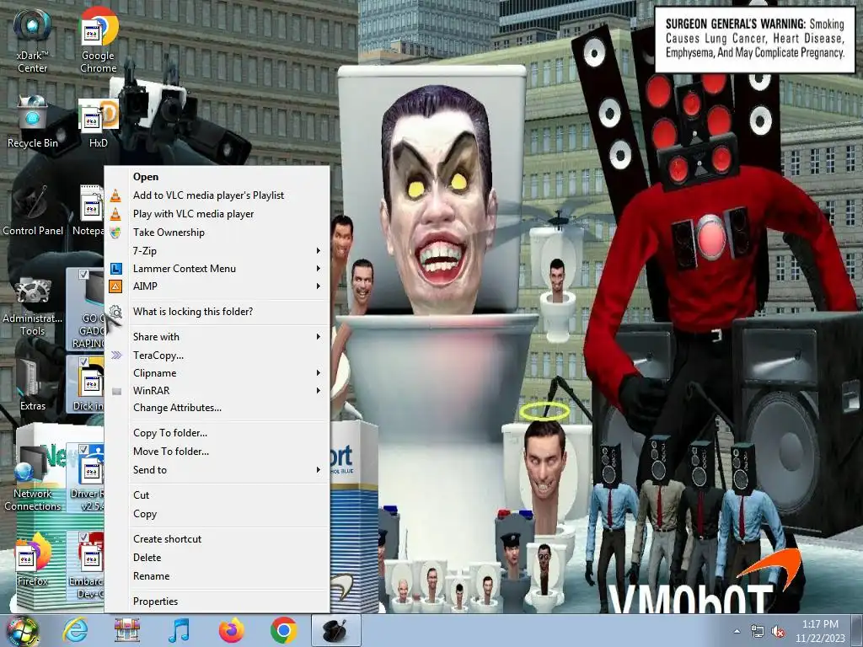Launch Internet Explorer from taskbar

point(75,630)
